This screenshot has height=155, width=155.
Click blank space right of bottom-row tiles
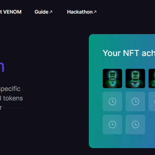(x=150, y=124)
